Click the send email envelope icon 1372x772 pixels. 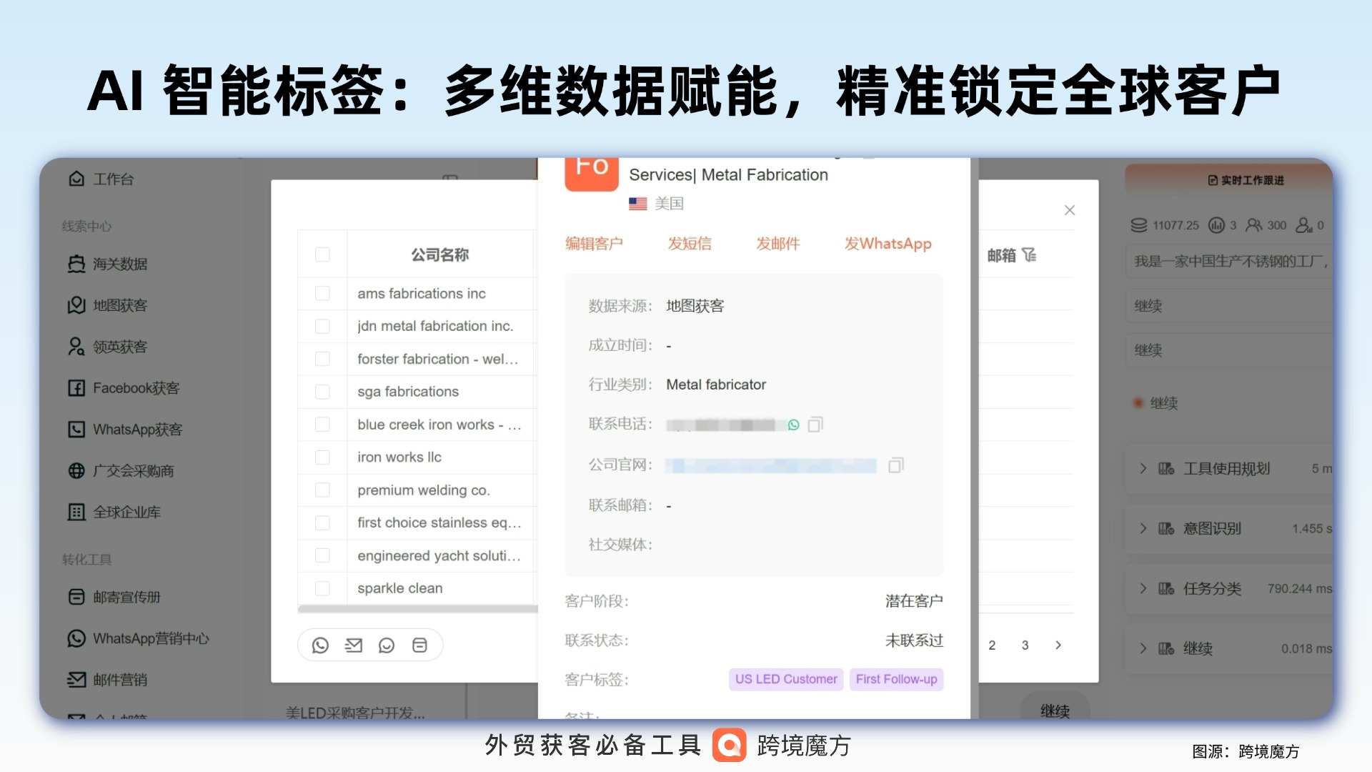(x=354, y=645)
